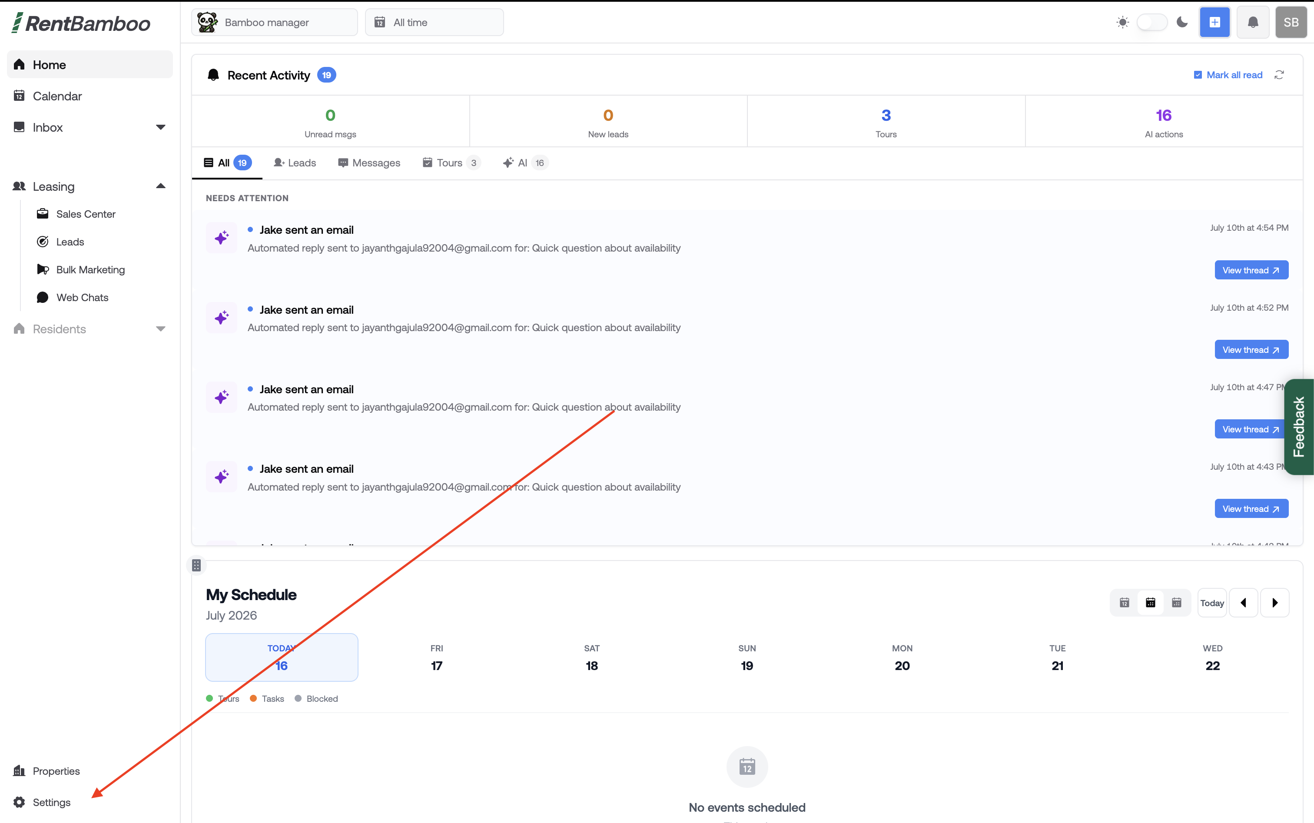The height and width of the screenshot is (823, 1314).
Task: Open Calendar from the sidebar
Action: (90, 96)
